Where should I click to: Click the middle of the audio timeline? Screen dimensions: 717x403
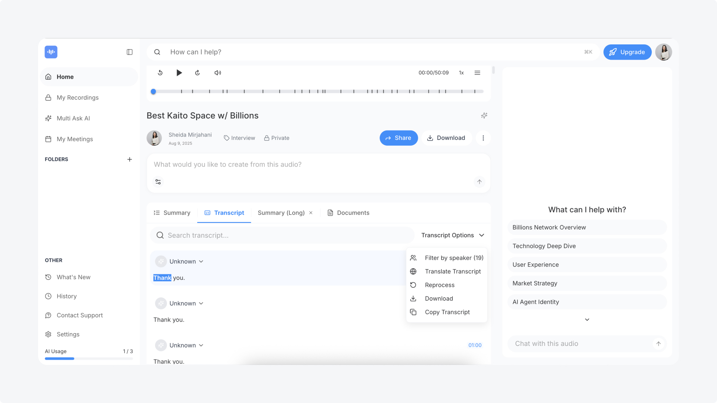pyautogui.click(x=319, y=91)
